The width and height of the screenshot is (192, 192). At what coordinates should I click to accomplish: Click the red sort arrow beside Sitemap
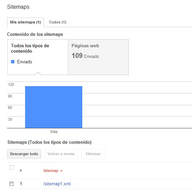pyautogui.click(x=61, y=171)
